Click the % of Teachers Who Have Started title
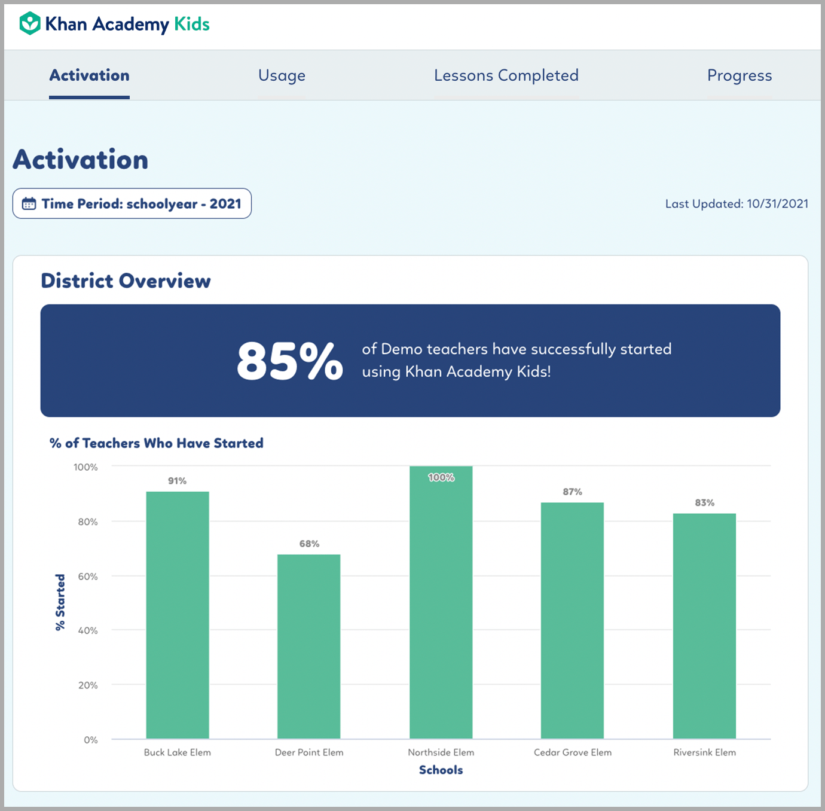The height and width of the screenshot is (811, 825). [156, 443]
